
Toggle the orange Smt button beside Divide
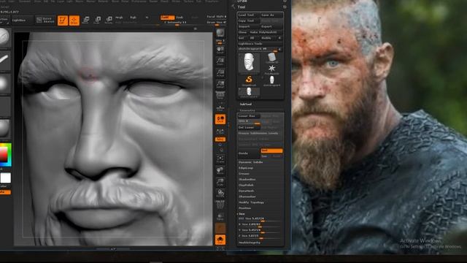tap(271, 150)
